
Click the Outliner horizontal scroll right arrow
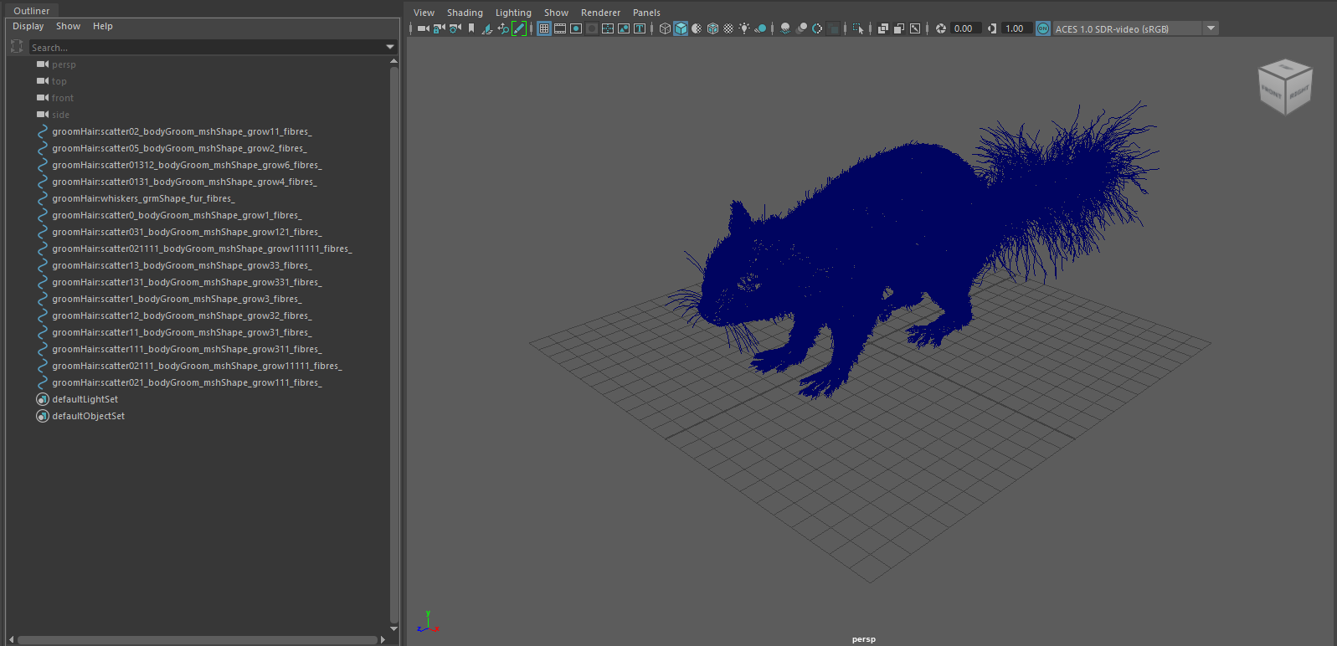pos(383,640)
